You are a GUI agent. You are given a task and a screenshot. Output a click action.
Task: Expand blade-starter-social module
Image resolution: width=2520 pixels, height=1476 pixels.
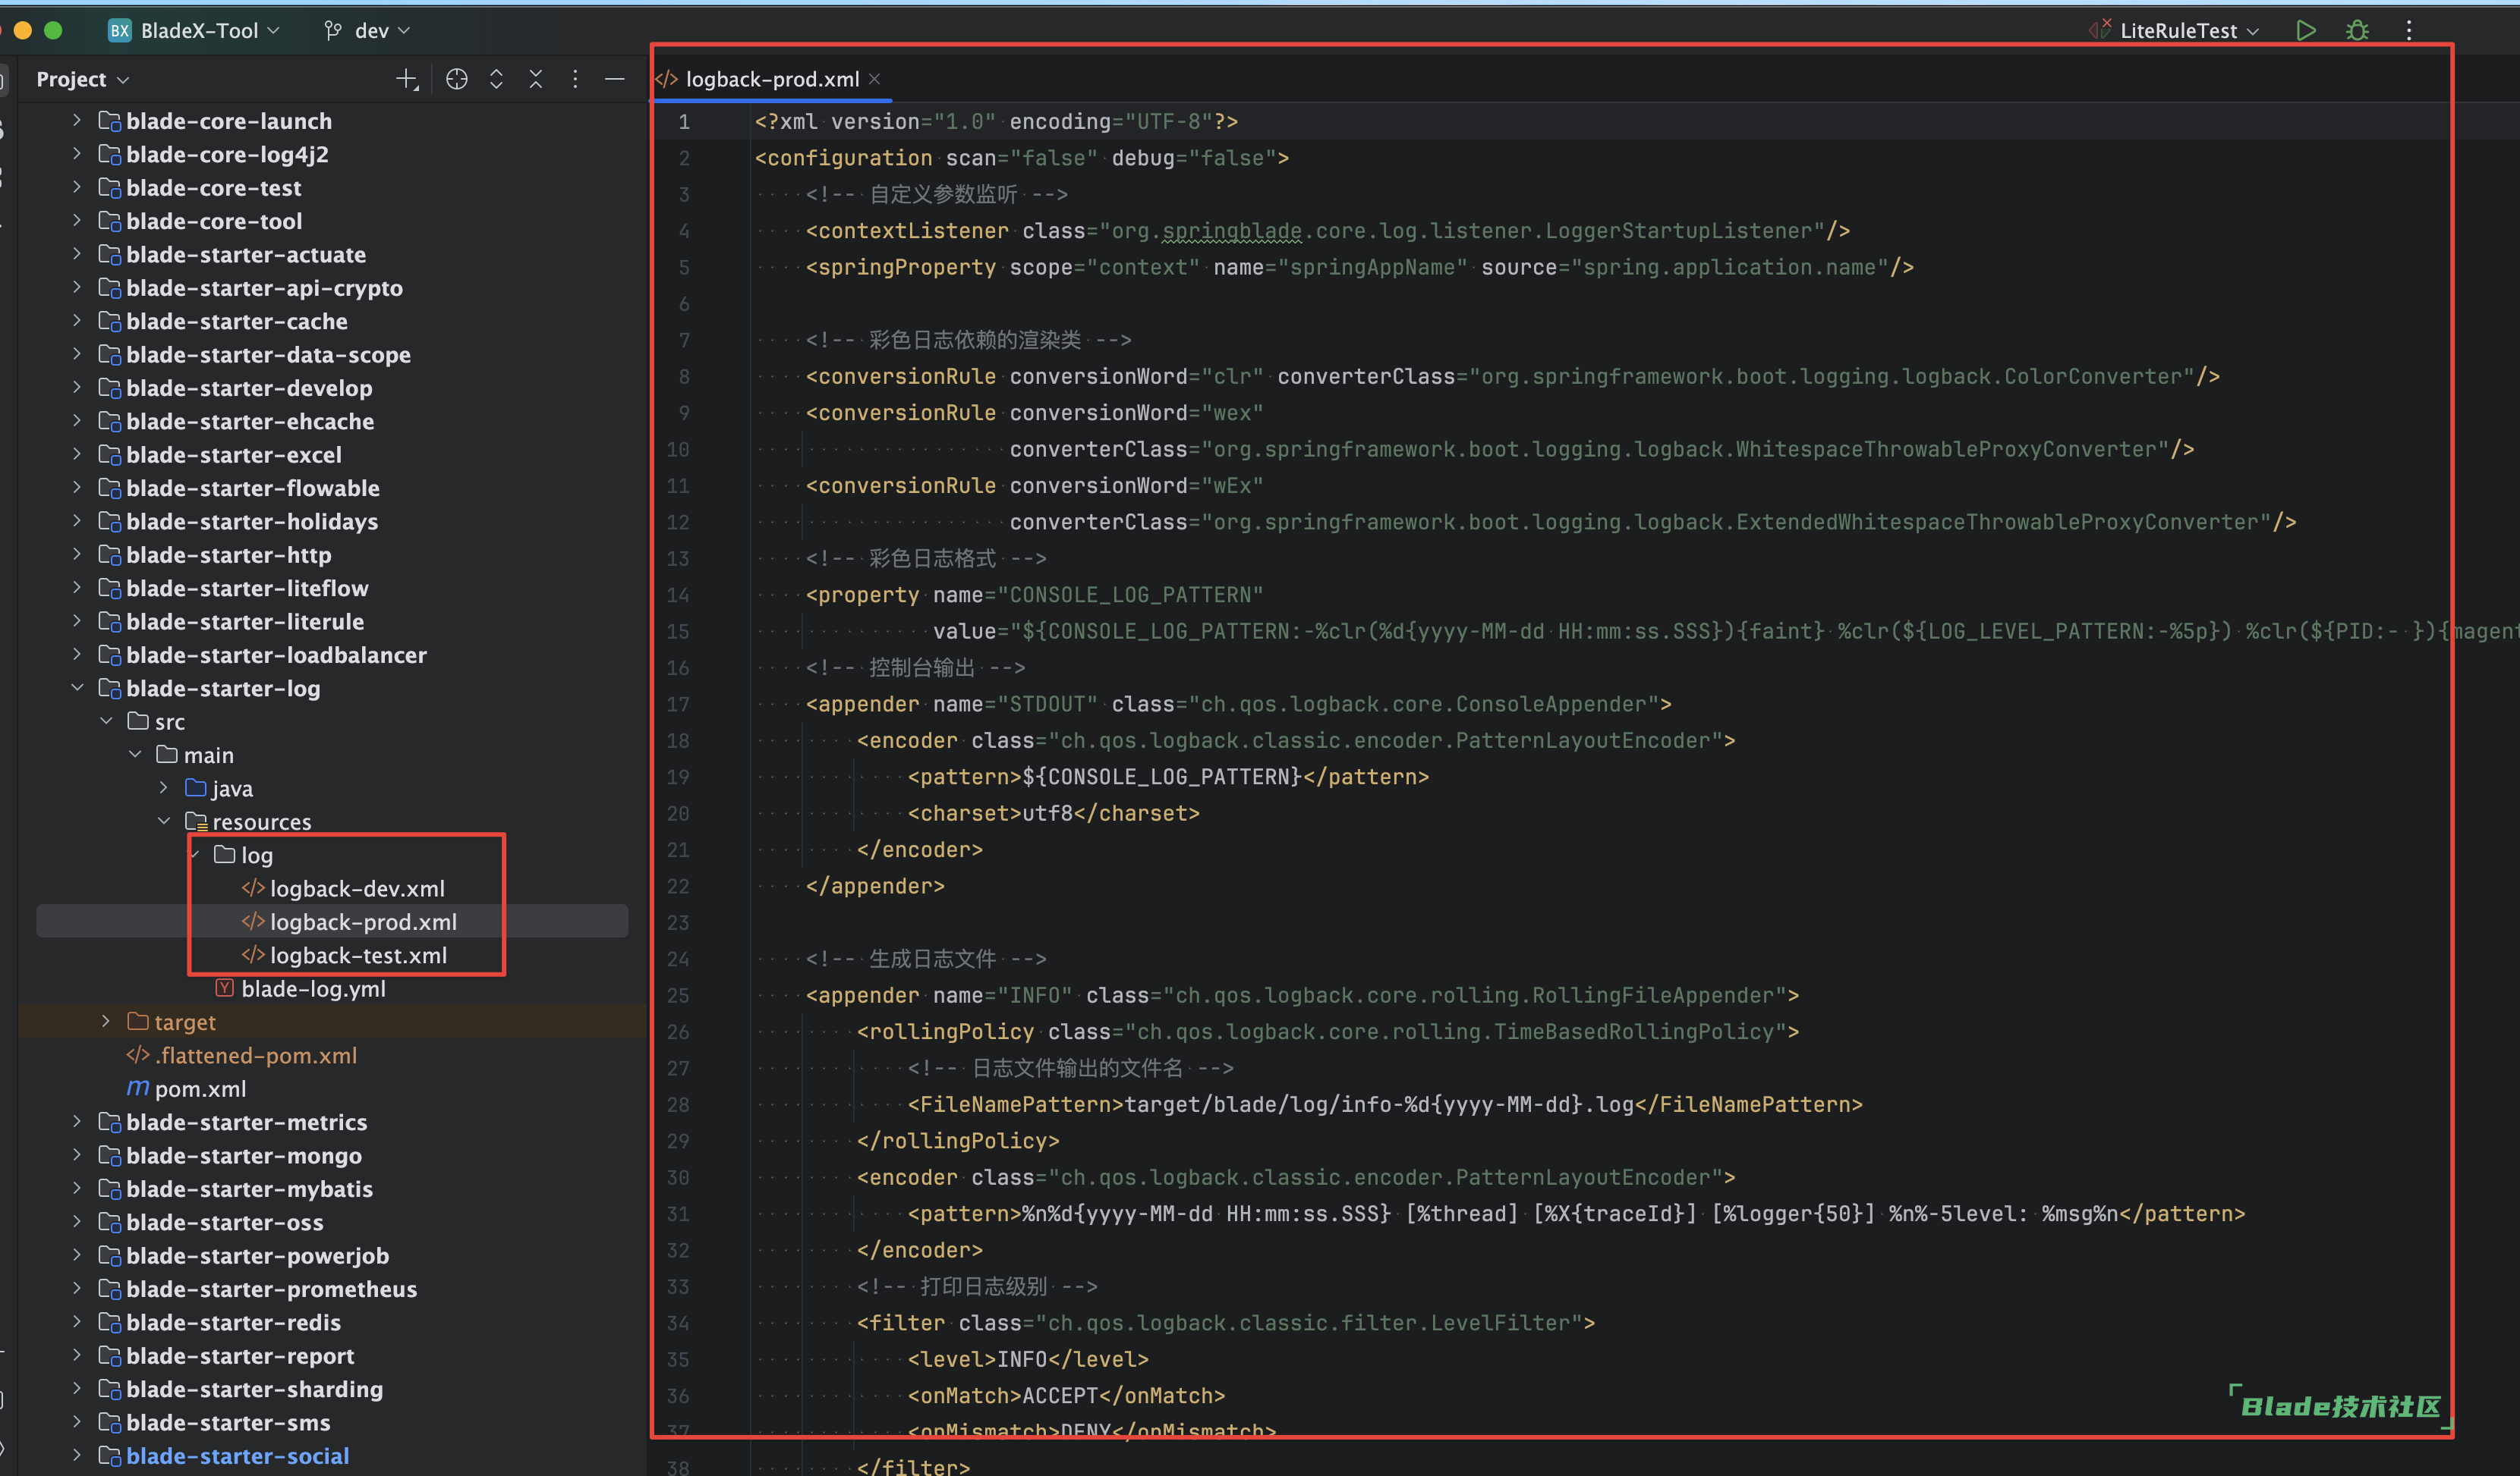77,1455
